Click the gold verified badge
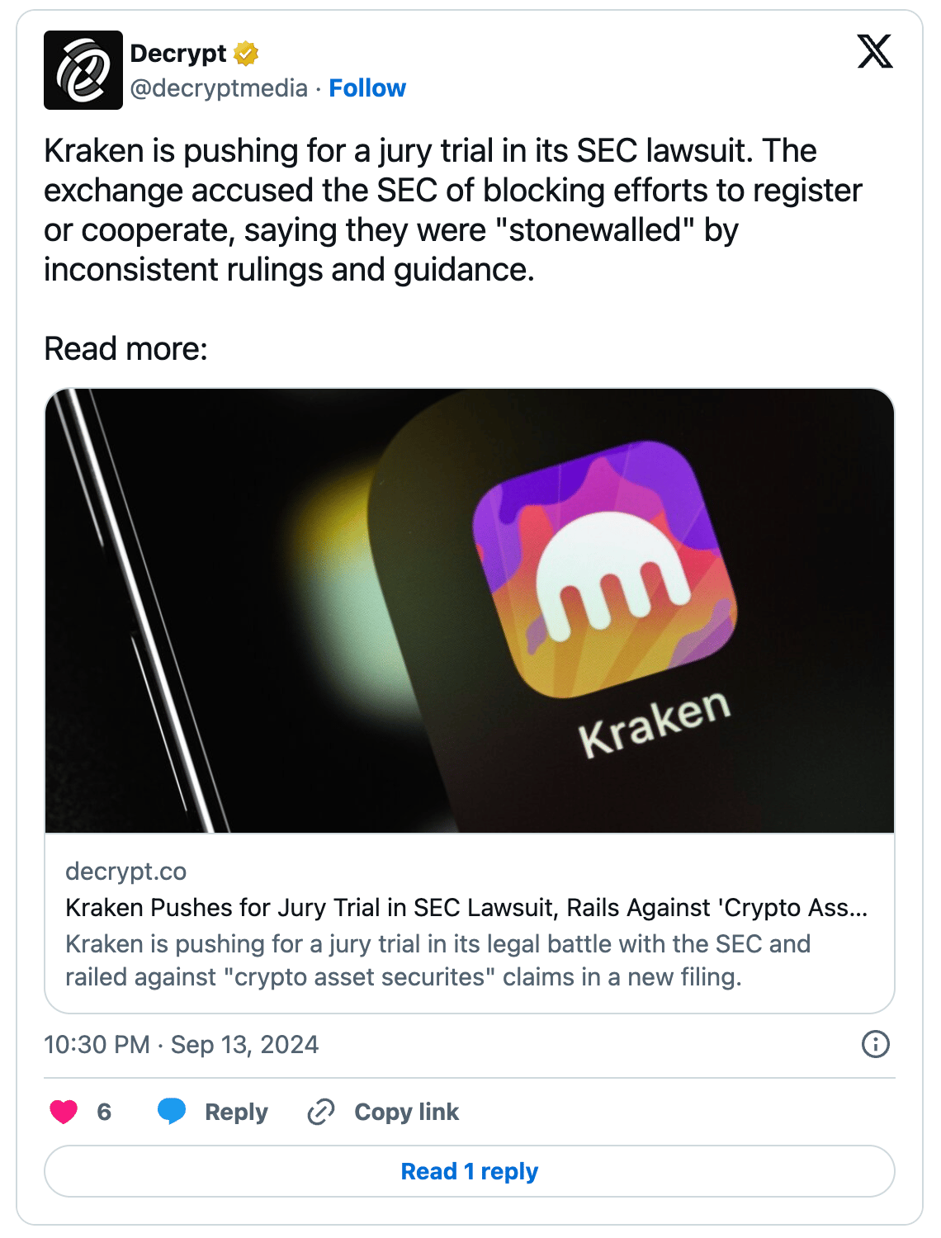 pyautogui.click(x=246, y=54)
